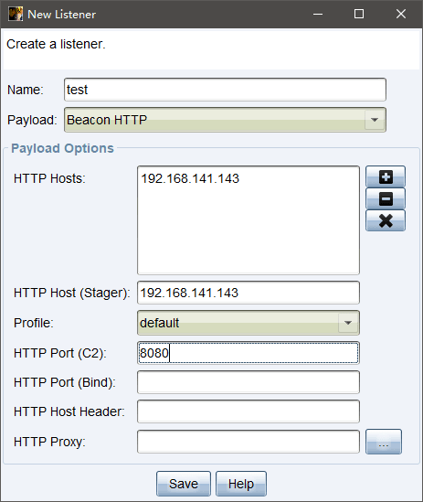
Task: Click the HTTP Proxy text field
Action: 249,442
